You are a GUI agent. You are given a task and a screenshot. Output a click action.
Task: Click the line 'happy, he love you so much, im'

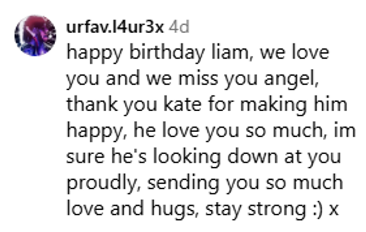[211, 131]
